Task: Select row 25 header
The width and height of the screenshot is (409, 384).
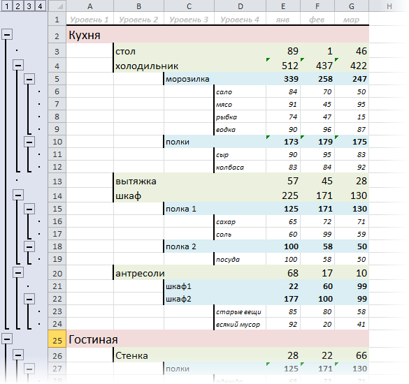Action: (57, 339)
